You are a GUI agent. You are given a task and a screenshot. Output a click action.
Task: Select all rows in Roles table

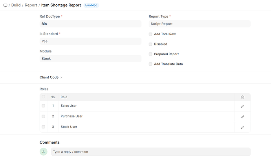pyautogui.click(x=44, y=97)
